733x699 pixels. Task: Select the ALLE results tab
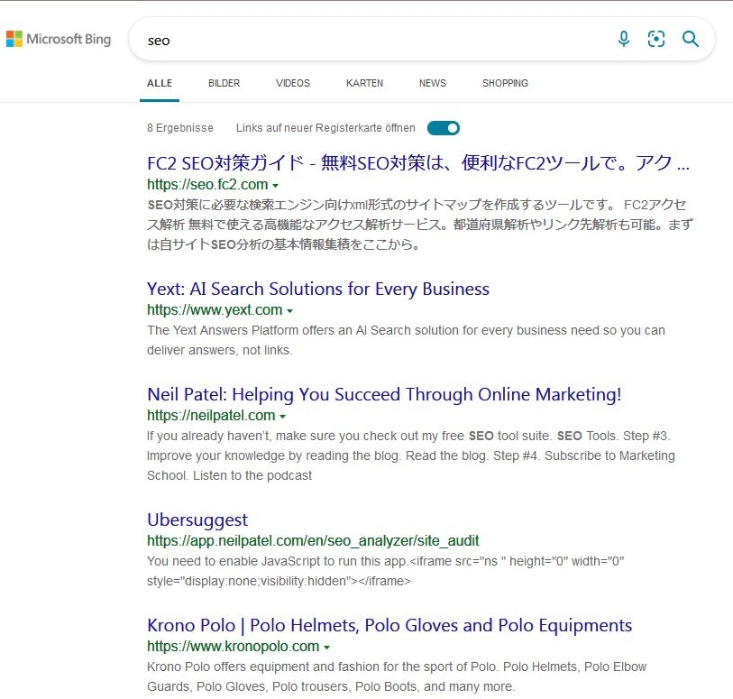(x=160, y=83)
